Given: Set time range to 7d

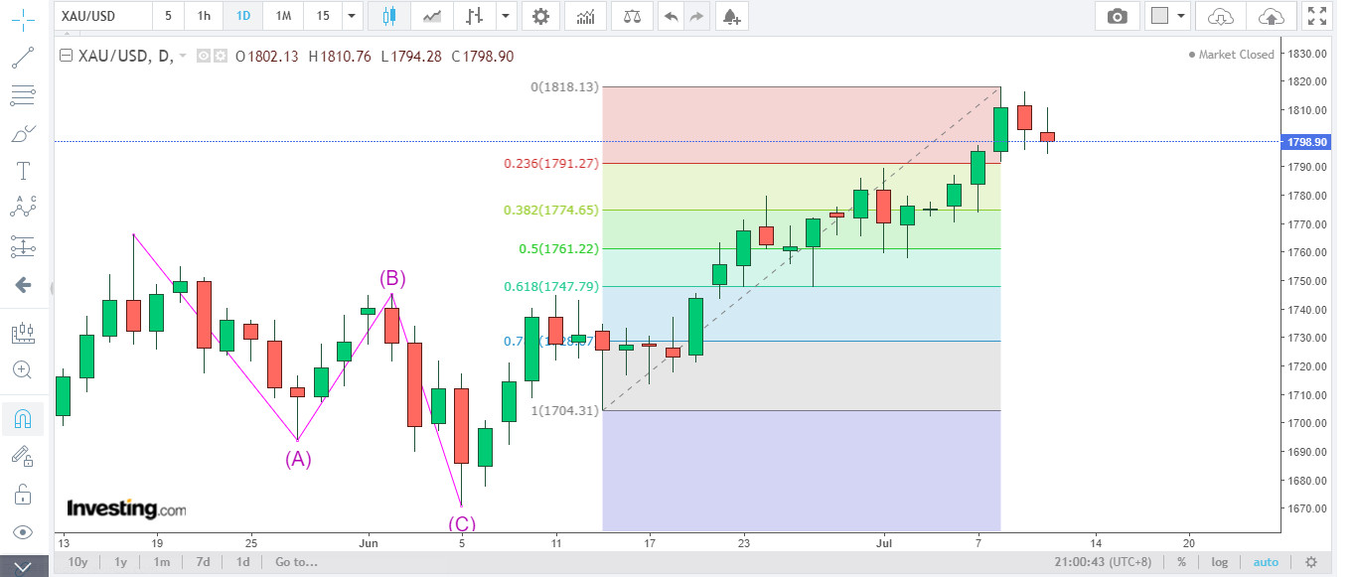Looking at the screenshot, I should (203, 562).
